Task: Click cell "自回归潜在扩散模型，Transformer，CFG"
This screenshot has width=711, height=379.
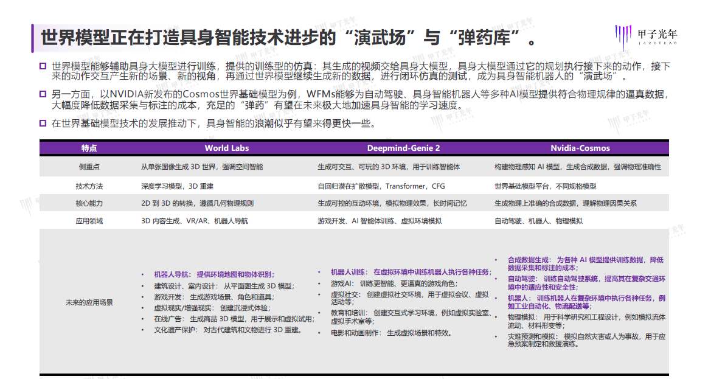Action: (381, 186)
